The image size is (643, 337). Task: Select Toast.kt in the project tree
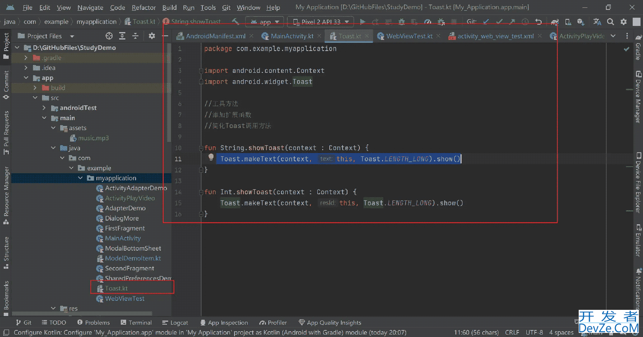tap(116, 288)
